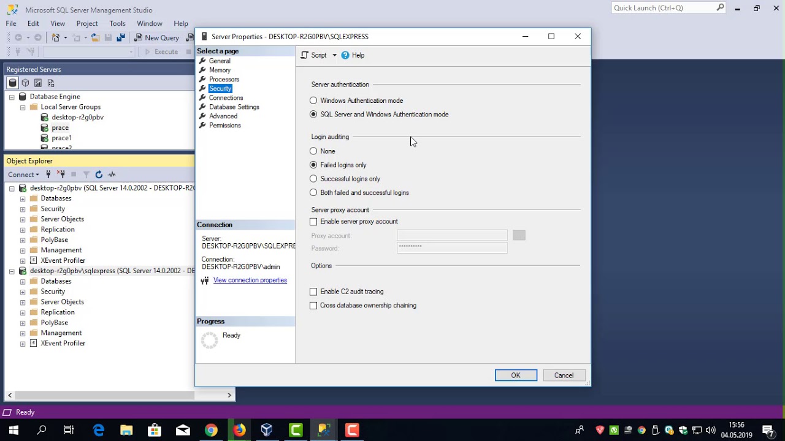Open Google Chrome from taskbar
The width and height of the screenshot is (785, 441).
point(210,430)
